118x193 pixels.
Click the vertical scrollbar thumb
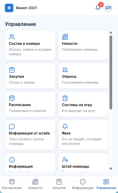coord(111,72)
